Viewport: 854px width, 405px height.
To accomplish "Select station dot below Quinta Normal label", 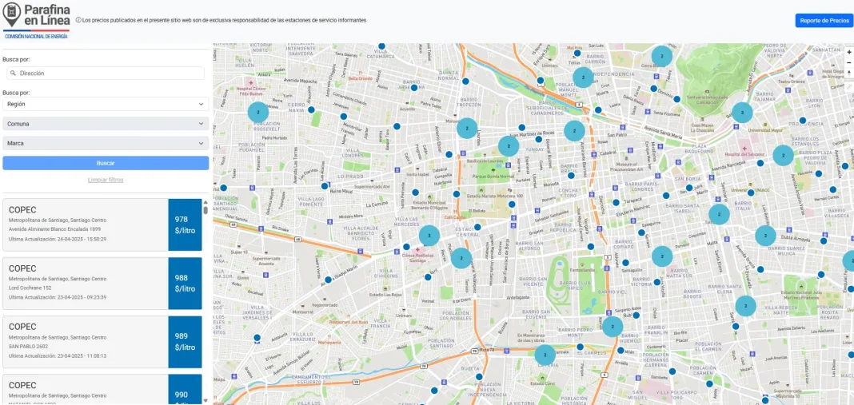I will [x=465, y=81].
